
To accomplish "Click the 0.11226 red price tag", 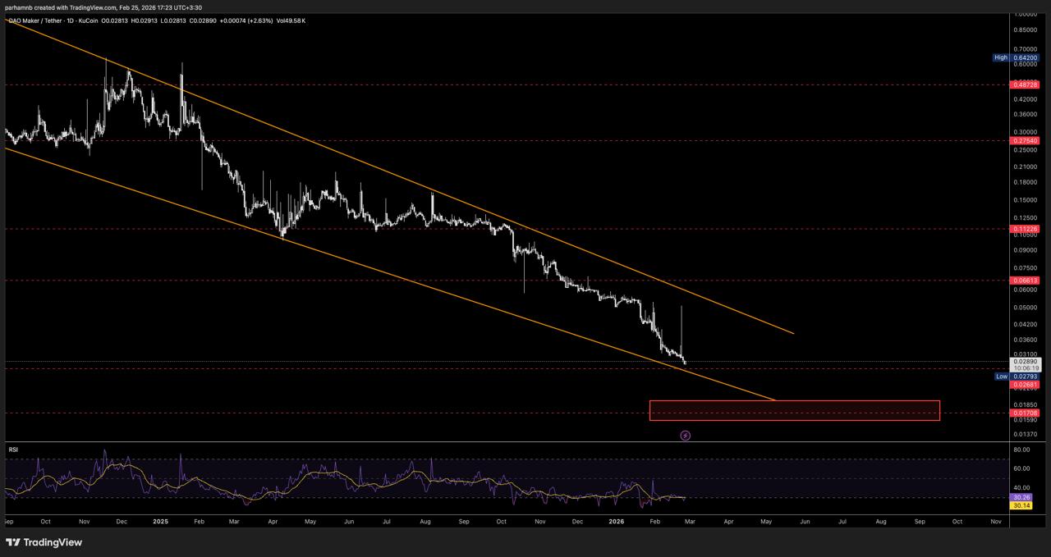I will (x=1026, y=229).
